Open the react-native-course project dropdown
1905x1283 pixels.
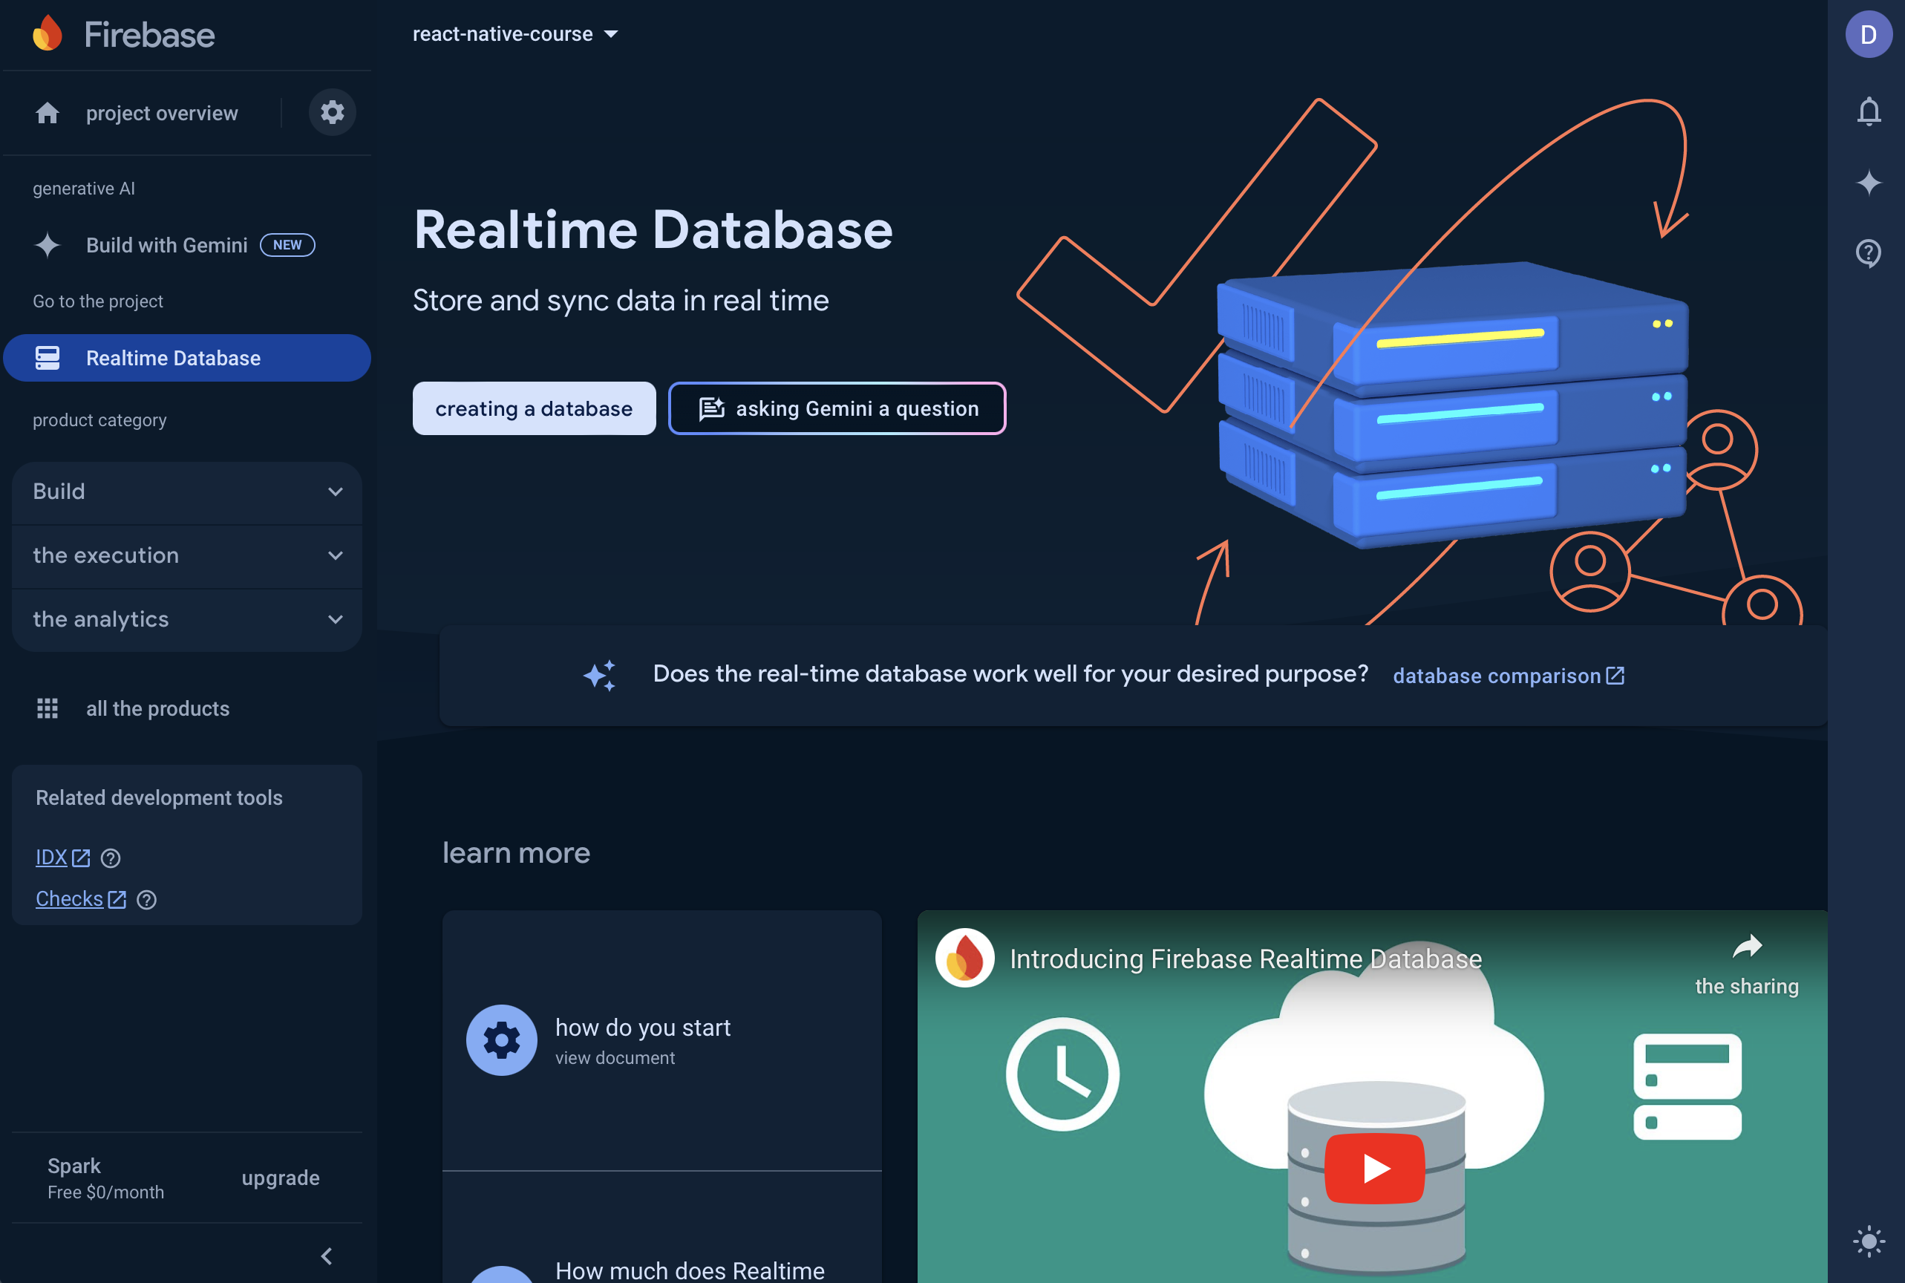click(515, 34)
